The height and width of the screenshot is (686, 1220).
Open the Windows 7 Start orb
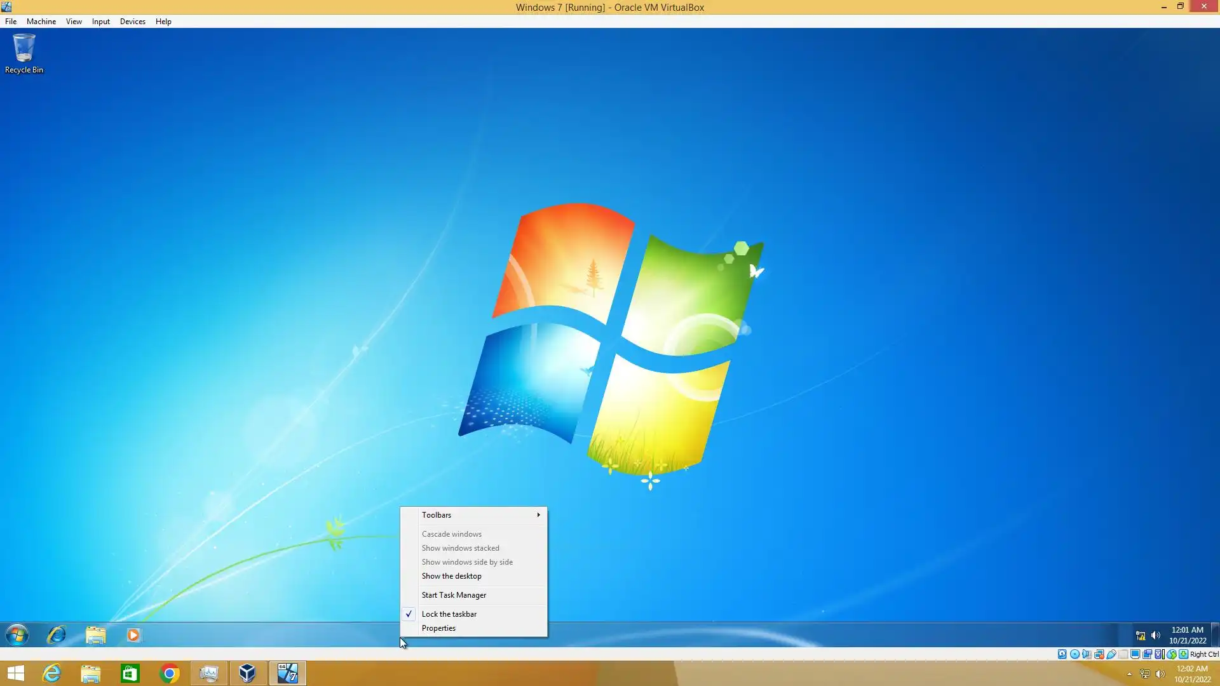tap(17, 635)
